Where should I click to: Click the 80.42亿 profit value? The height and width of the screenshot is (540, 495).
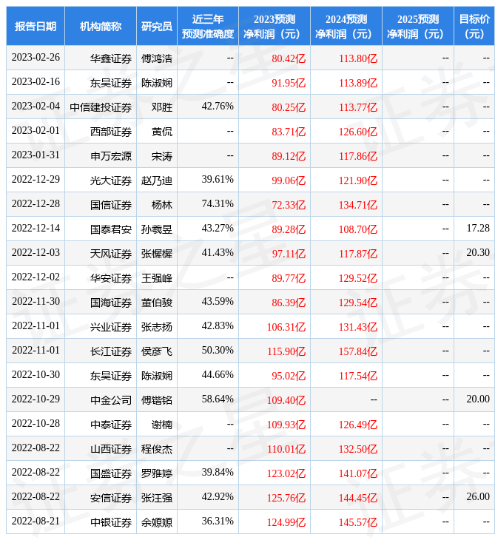[x=289, y=58]
